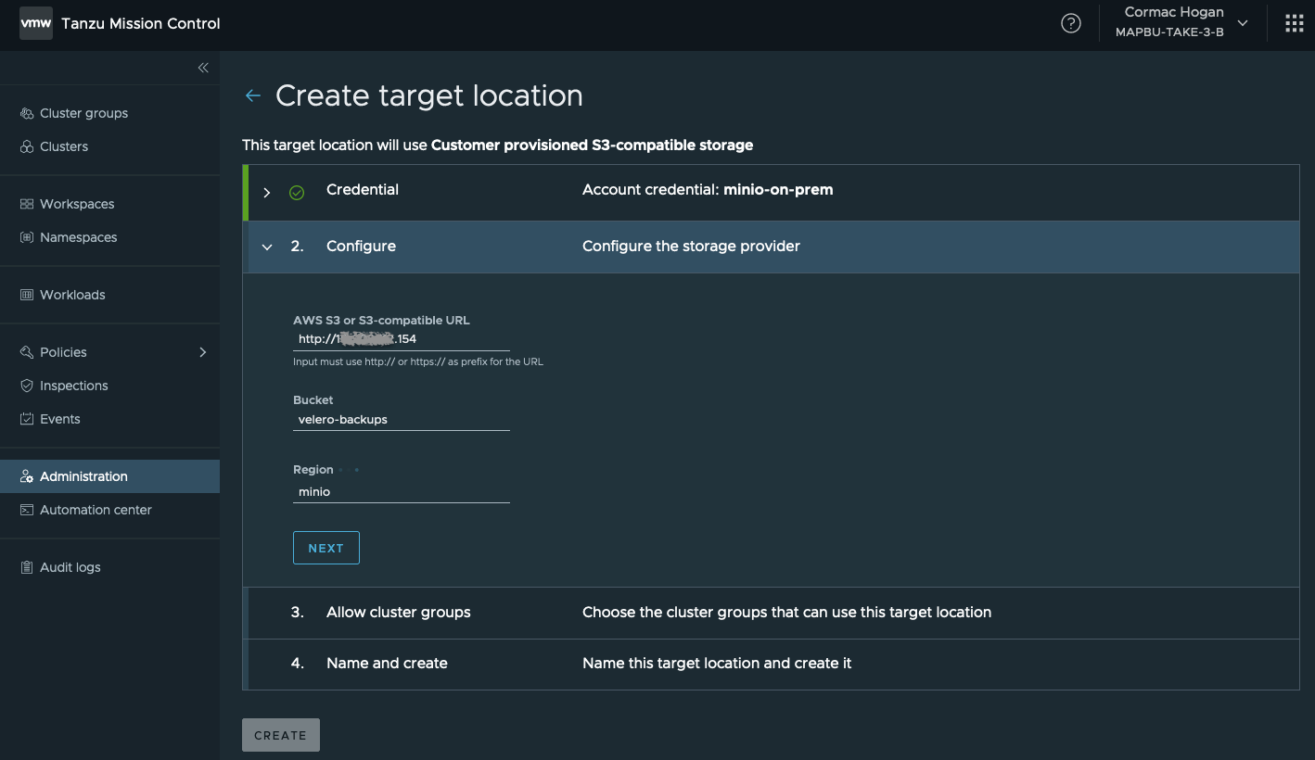Screen dimensions: 1315x760
Task: Open the apps grid switcher icon
Action: (x=1295, y=24)
